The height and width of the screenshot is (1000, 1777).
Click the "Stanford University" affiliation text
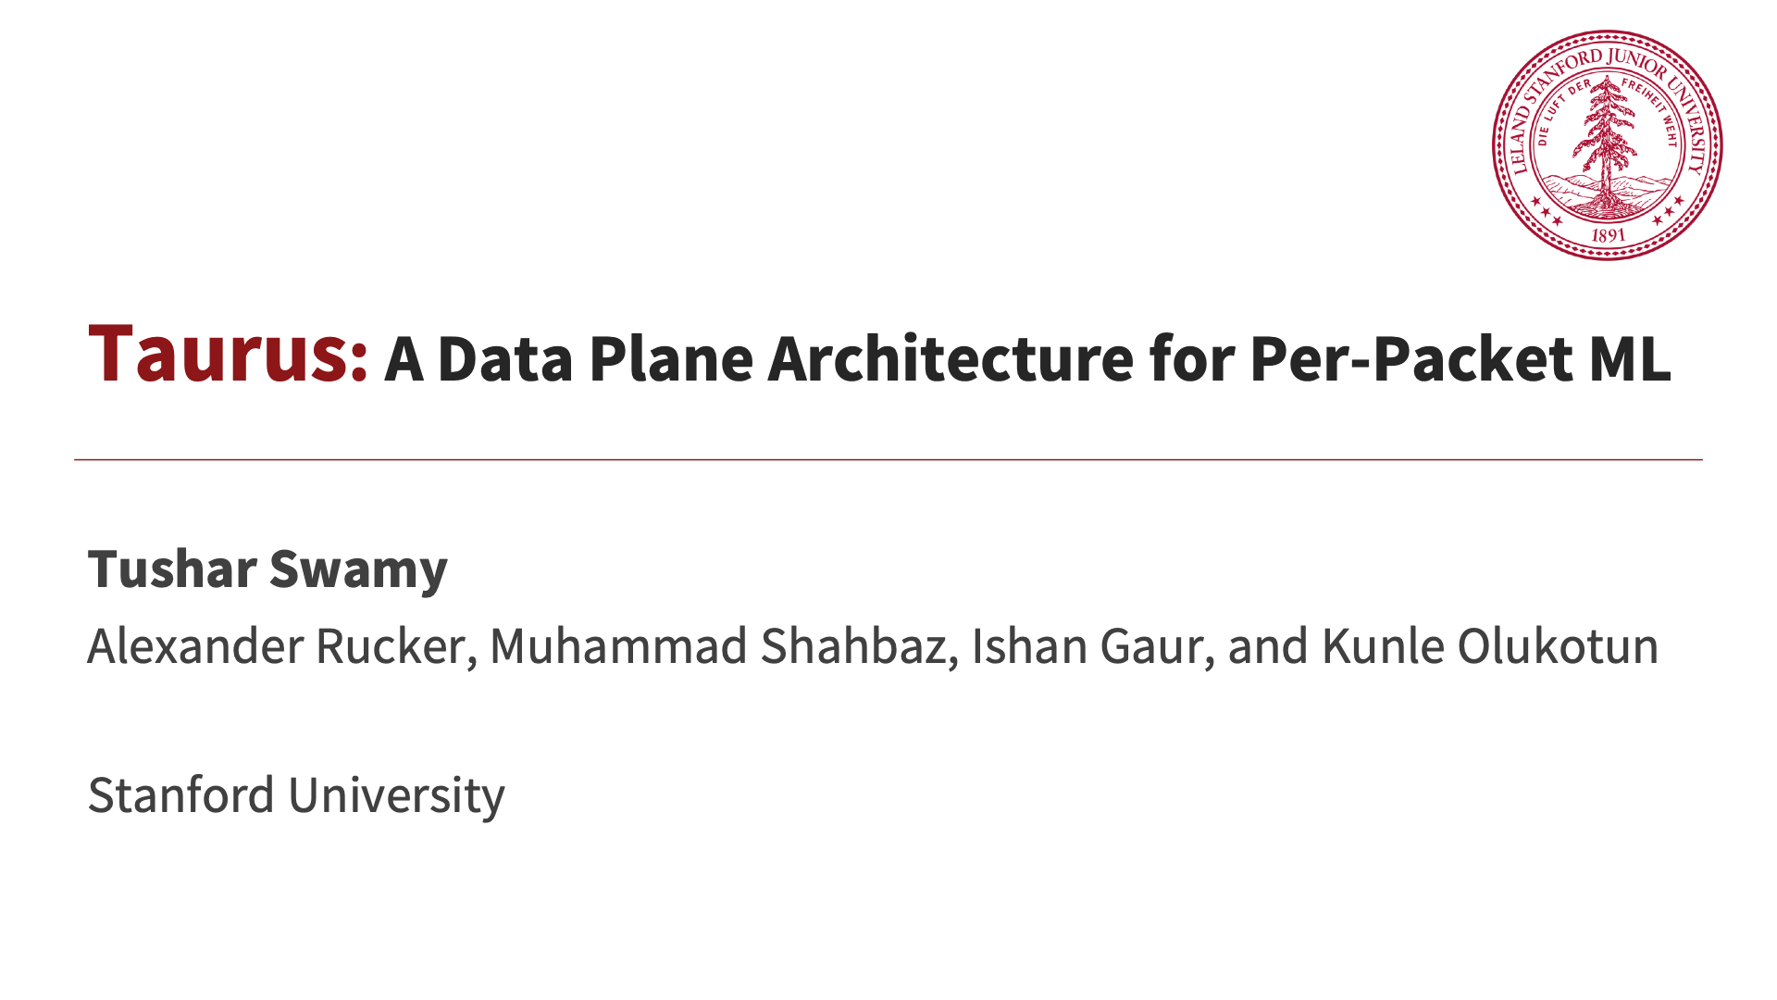tap(296, 795)
